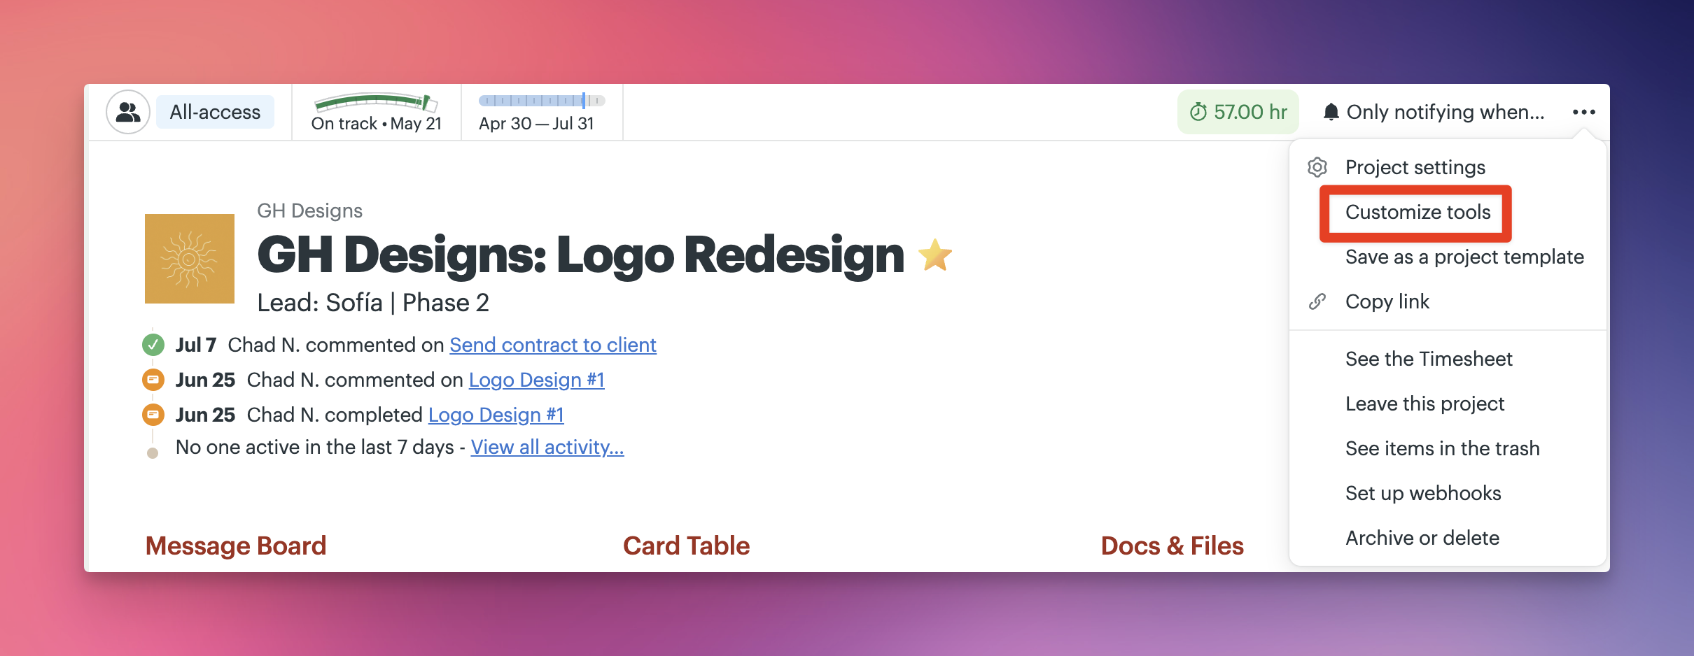
Task: Toggle the yellow star favorite icon
Action: click(x=935, y=255)
